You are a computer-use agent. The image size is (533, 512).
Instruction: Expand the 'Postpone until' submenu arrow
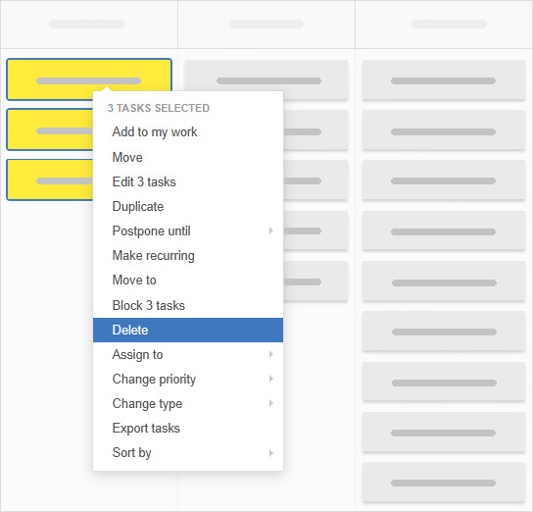coord(271,230)
